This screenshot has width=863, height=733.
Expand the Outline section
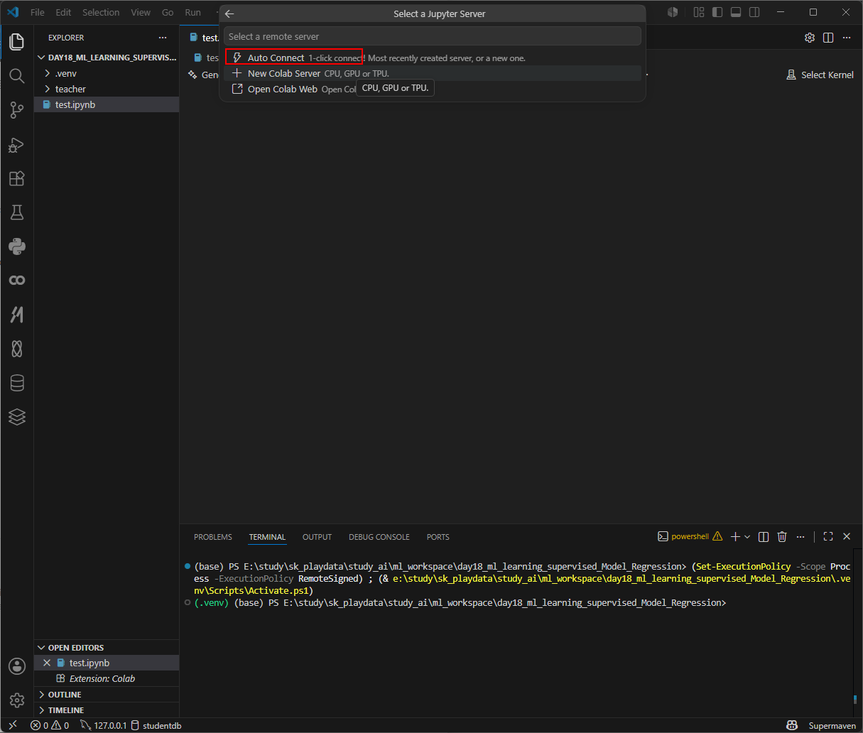pyautogui.click(x=107, y=694)
